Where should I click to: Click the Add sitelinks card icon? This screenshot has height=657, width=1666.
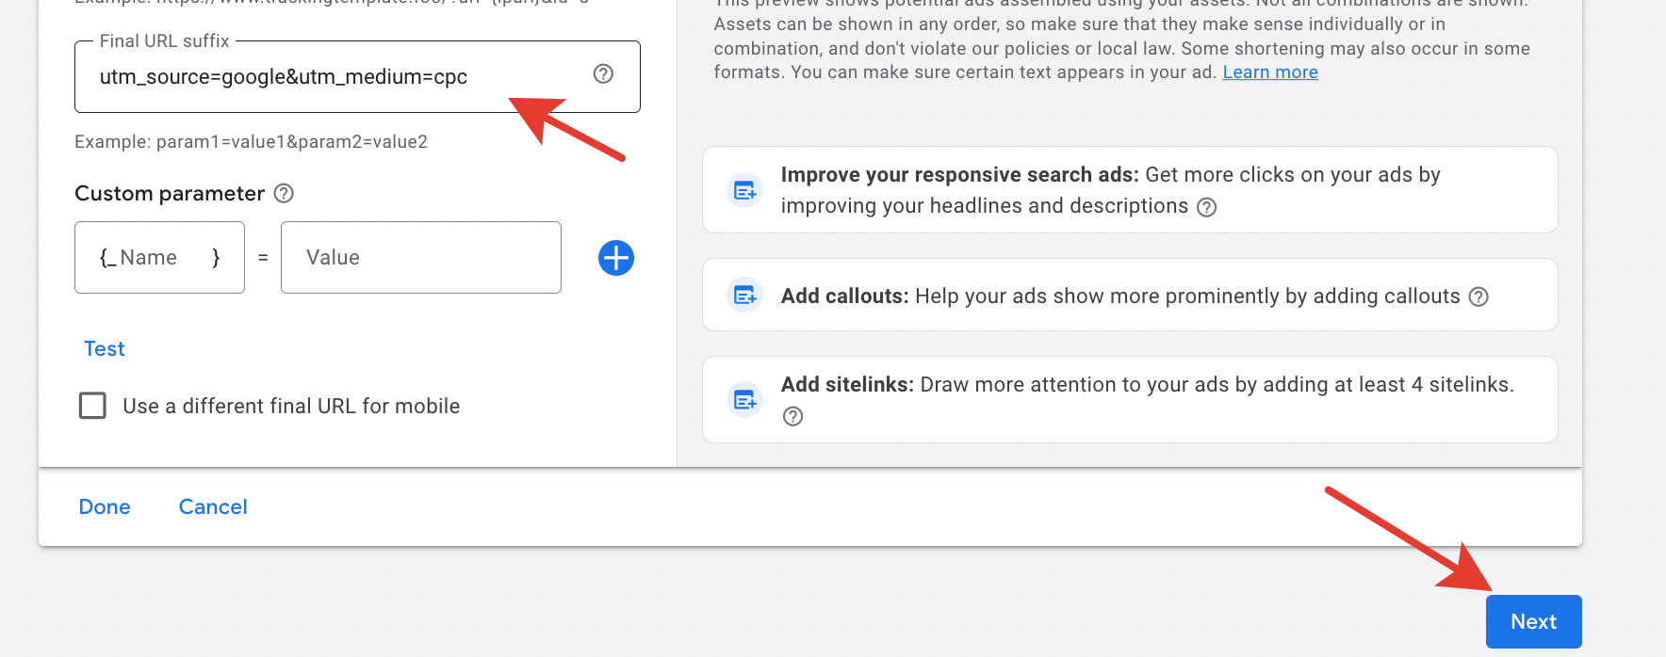point(745,400)
